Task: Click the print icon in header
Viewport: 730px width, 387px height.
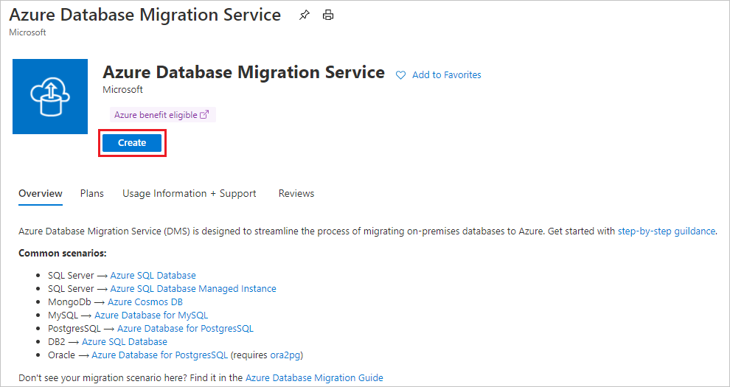Action: pyautogui.click(x=328, y=15)
